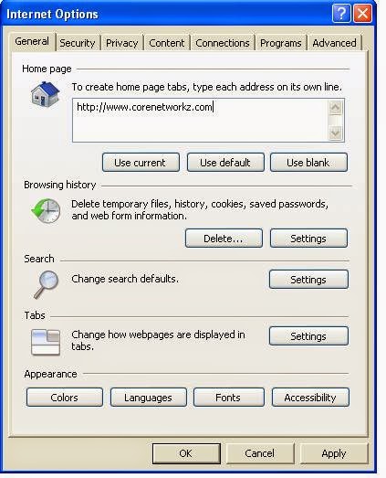The image size is (386, 478).
Task: Go to the Connections tab
Action: tap(223, 43)
